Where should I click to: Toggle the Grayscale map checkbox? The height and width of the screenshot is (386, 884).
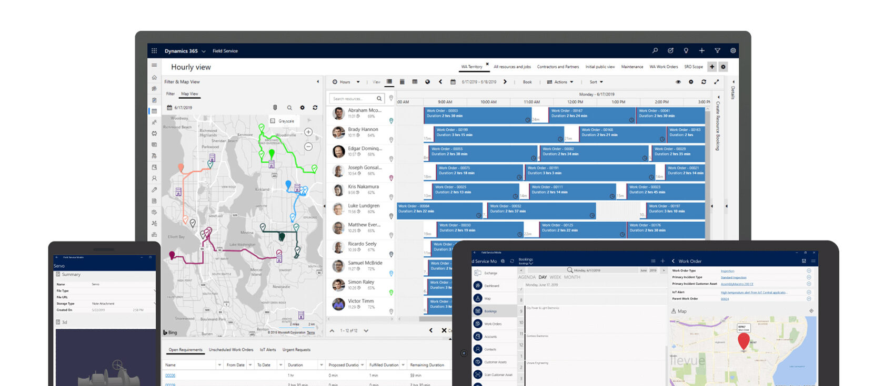point(273,121)
